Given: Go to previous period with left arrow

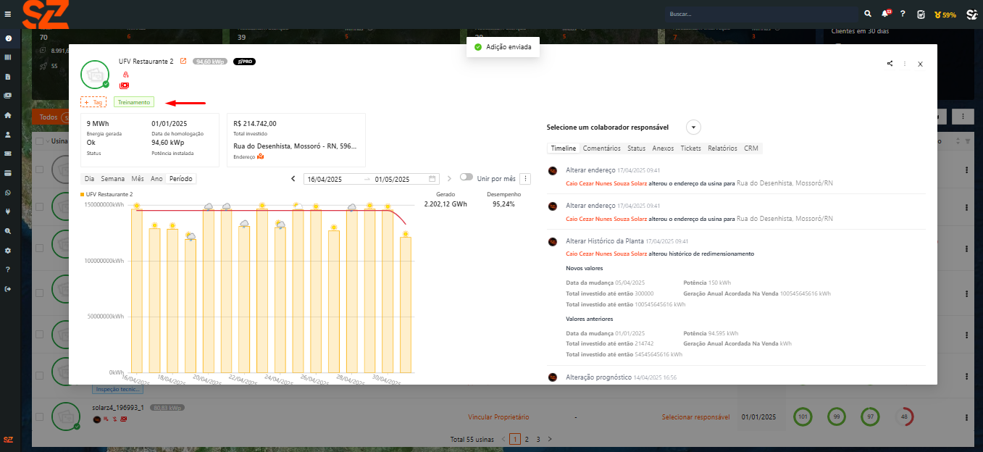Looking at the screenshot, I should 293,179.
